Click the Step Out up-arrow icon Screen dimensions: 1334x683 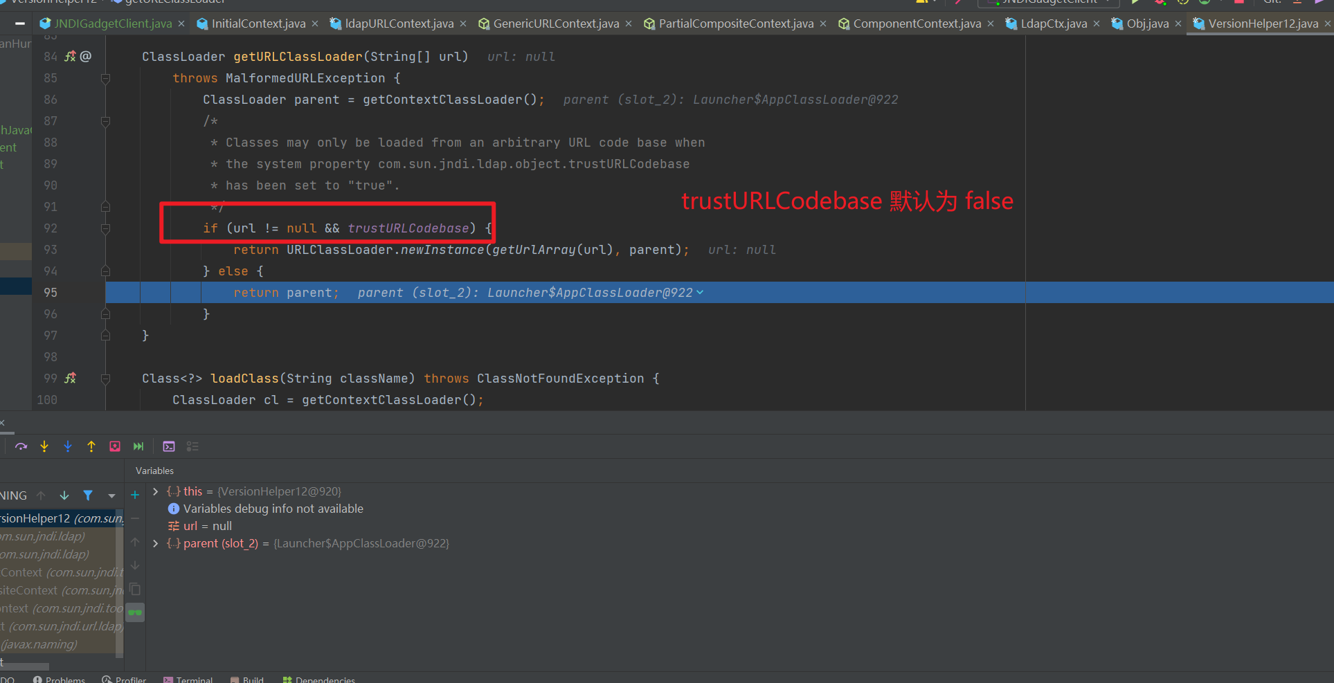[x=91, y=446]
